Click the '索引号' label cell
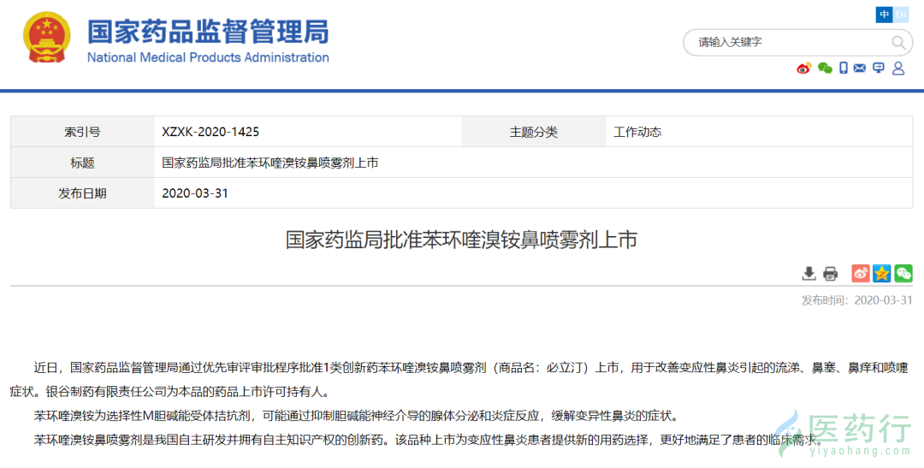The width and height of the screenshot is (924, 468). tap(82, 132)
